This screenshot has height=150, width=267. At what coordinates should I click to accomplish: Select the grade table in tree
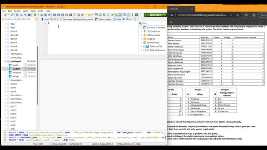pyautogui.click(x=15, y=65)
